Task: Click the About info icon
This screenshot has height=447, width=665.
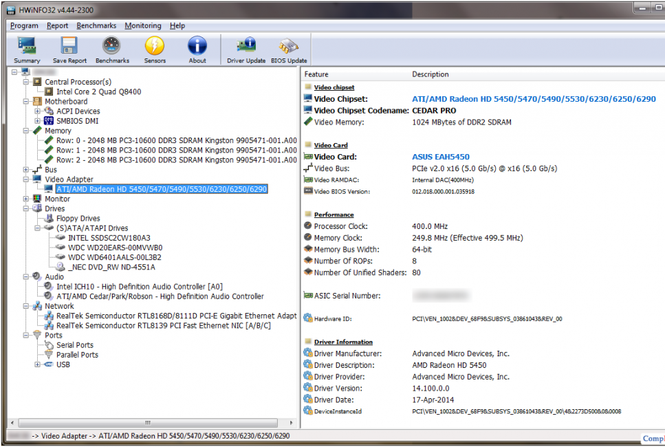Action: [197, 50]
